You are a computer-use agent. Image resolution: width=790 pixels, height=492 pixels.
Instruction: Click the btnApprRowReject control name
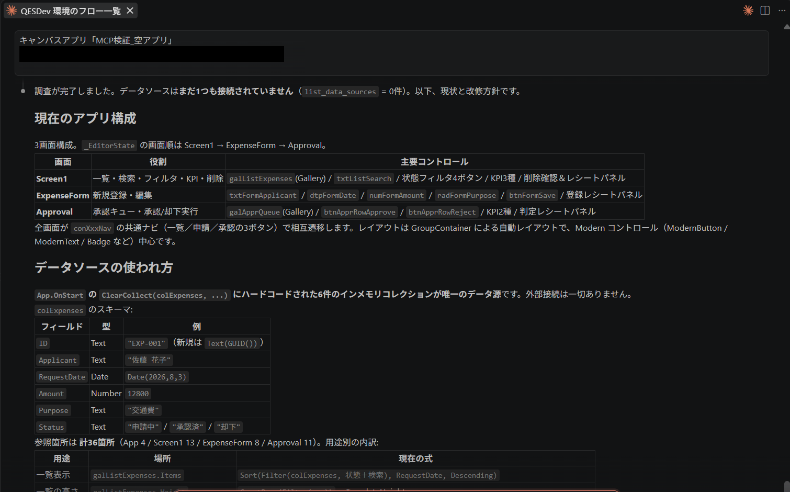442,212
